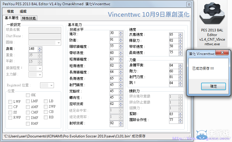Tick the LWF position checkbox
The width and height of the screenshot is (232, 142).
click(10, 102)
